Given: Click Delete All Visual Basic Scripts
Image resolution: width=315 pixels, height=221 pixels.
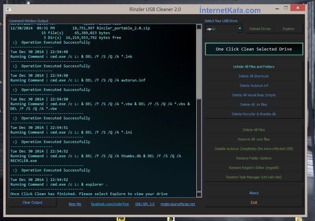Looking at the screenshot, I should click(x=254, y=95).
